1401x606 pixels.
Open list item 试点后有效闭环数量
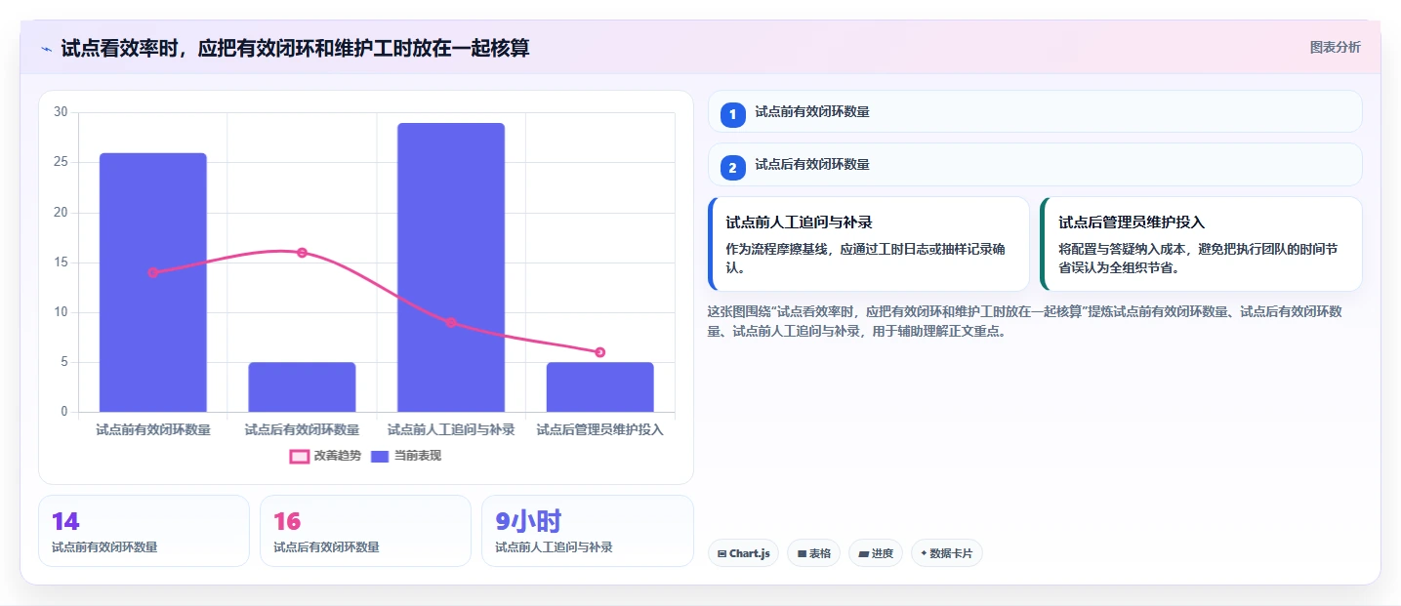point(1035,165)
